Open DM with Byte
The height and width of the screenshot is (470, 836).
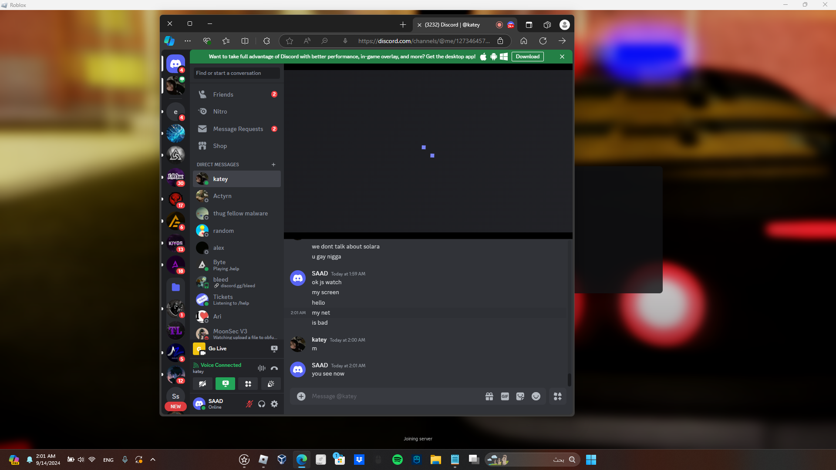tap(237, 265)
